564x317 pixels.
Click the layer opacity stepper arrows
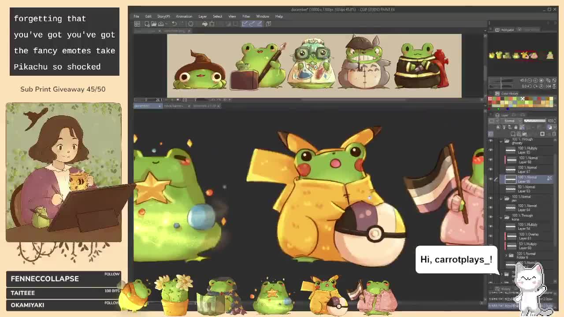[x=555, y=121]
